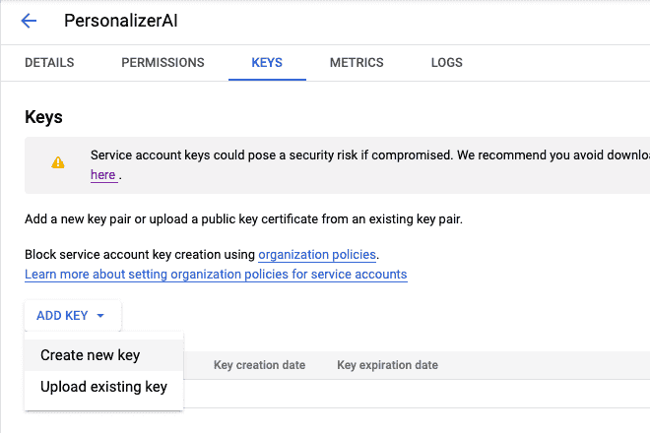
Task: Open the PERMISSIONS tab
Action: 162,63
